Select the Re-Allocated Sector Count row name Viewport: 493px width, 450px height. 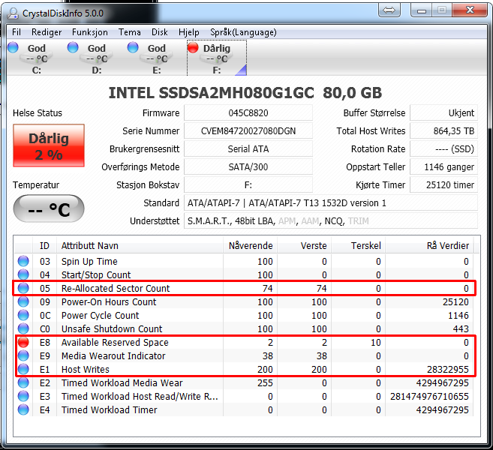pos(116,288)
